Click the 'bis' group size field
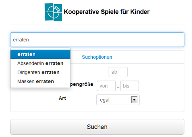 click(x=130, y=86)
